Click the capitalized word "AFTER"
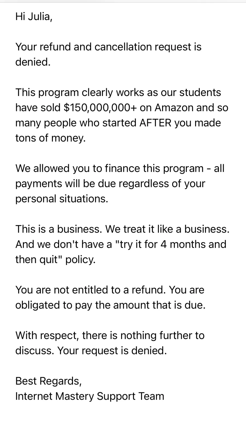The height and width of the screenshot is (423, 246). 155,123
